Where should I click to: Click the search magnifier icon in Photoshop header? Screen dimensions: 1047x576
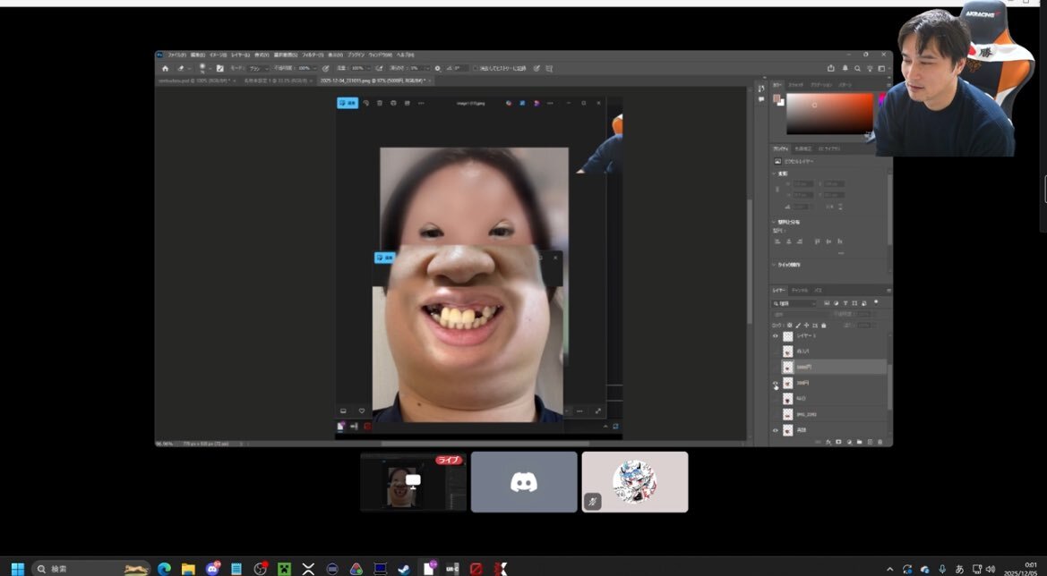[x=857, y=68]
